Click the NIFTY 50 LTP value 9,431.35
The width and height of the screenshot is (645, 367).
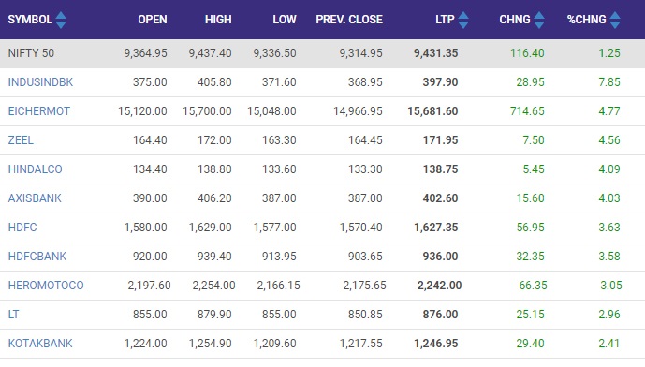(435, 53)
